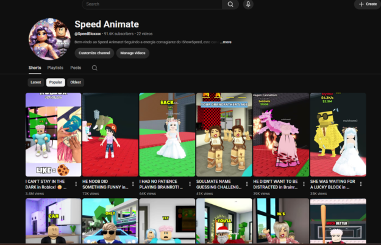Click the 91.6K subscribers text
Viewport: 381px width, 245px height.
[119, 34]
